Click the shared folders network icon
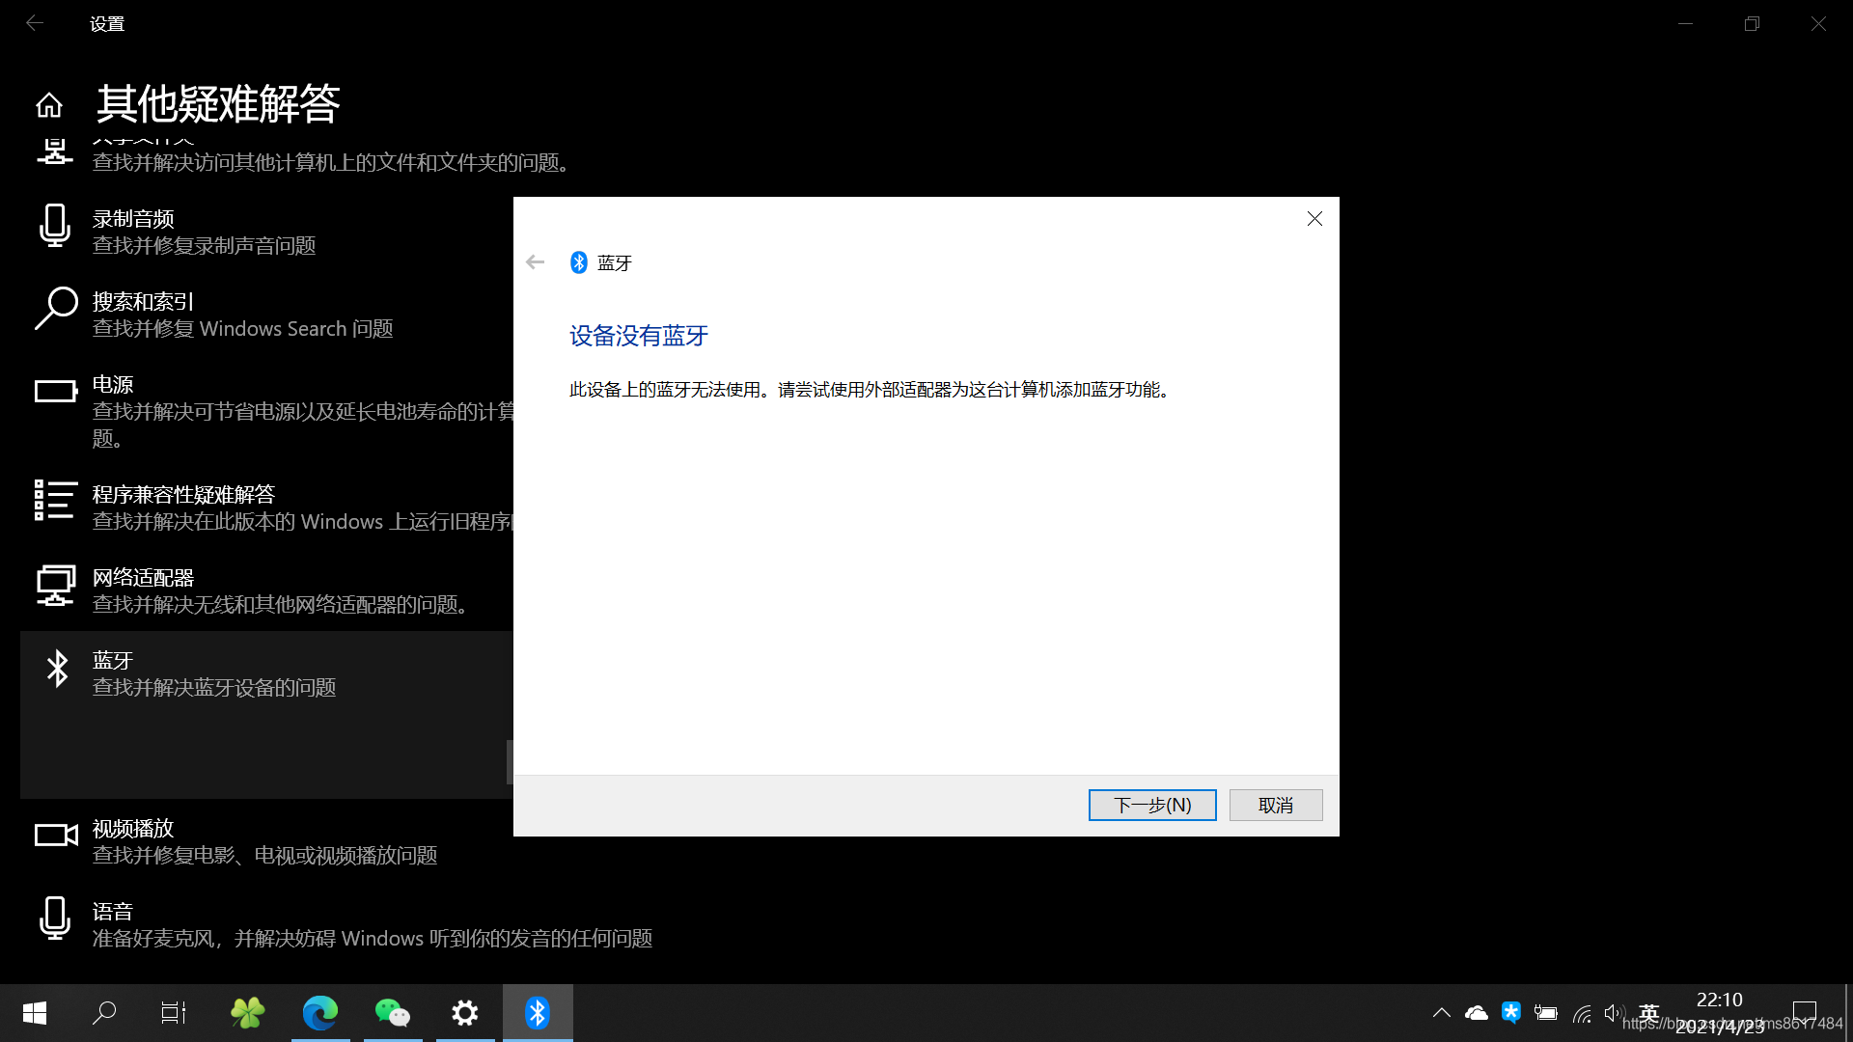The image size is (1853, 1042). [55, 152]
